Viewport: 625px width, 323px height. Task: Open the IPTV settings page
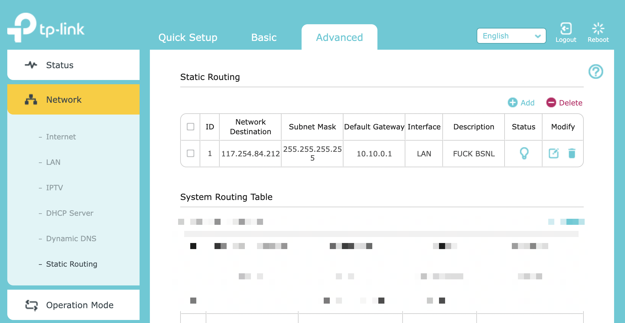coord(55,188)
